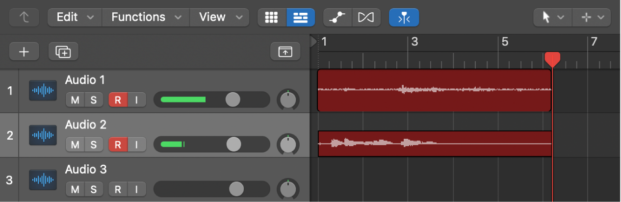The width and height of the screenshot is (621, 202).
Task: Select the Audio 3 track name
Action: 86,170
